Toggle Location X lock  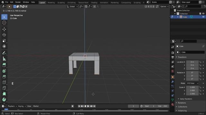(200, 62)
